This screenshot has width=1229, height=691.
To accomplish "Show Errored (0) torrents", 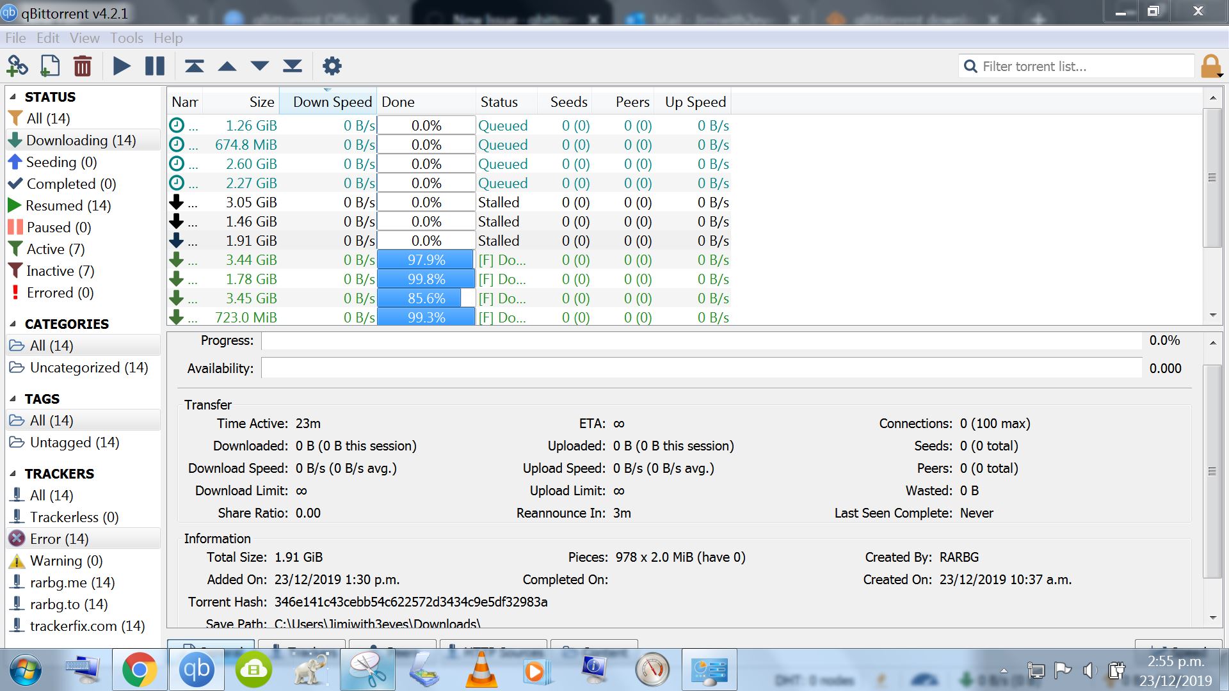I will tap(83, 293).
